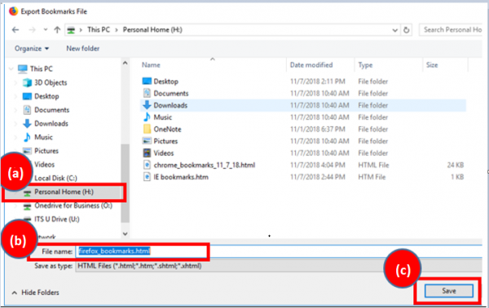Screen dimensions: 489x308
Task: Select Documents in the navigation pane
Action: (x=52, y=110)
